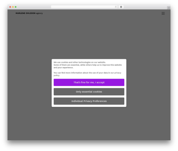Follow the 'privacy policy' link

pos(117,73)
